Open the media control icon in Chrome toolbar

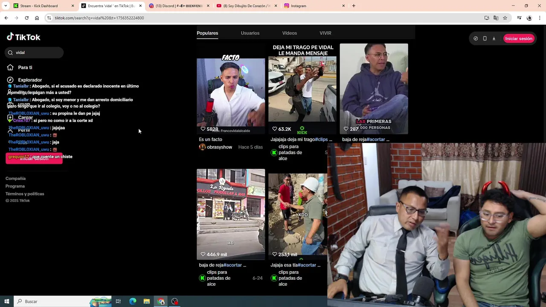tap(519, 18)
